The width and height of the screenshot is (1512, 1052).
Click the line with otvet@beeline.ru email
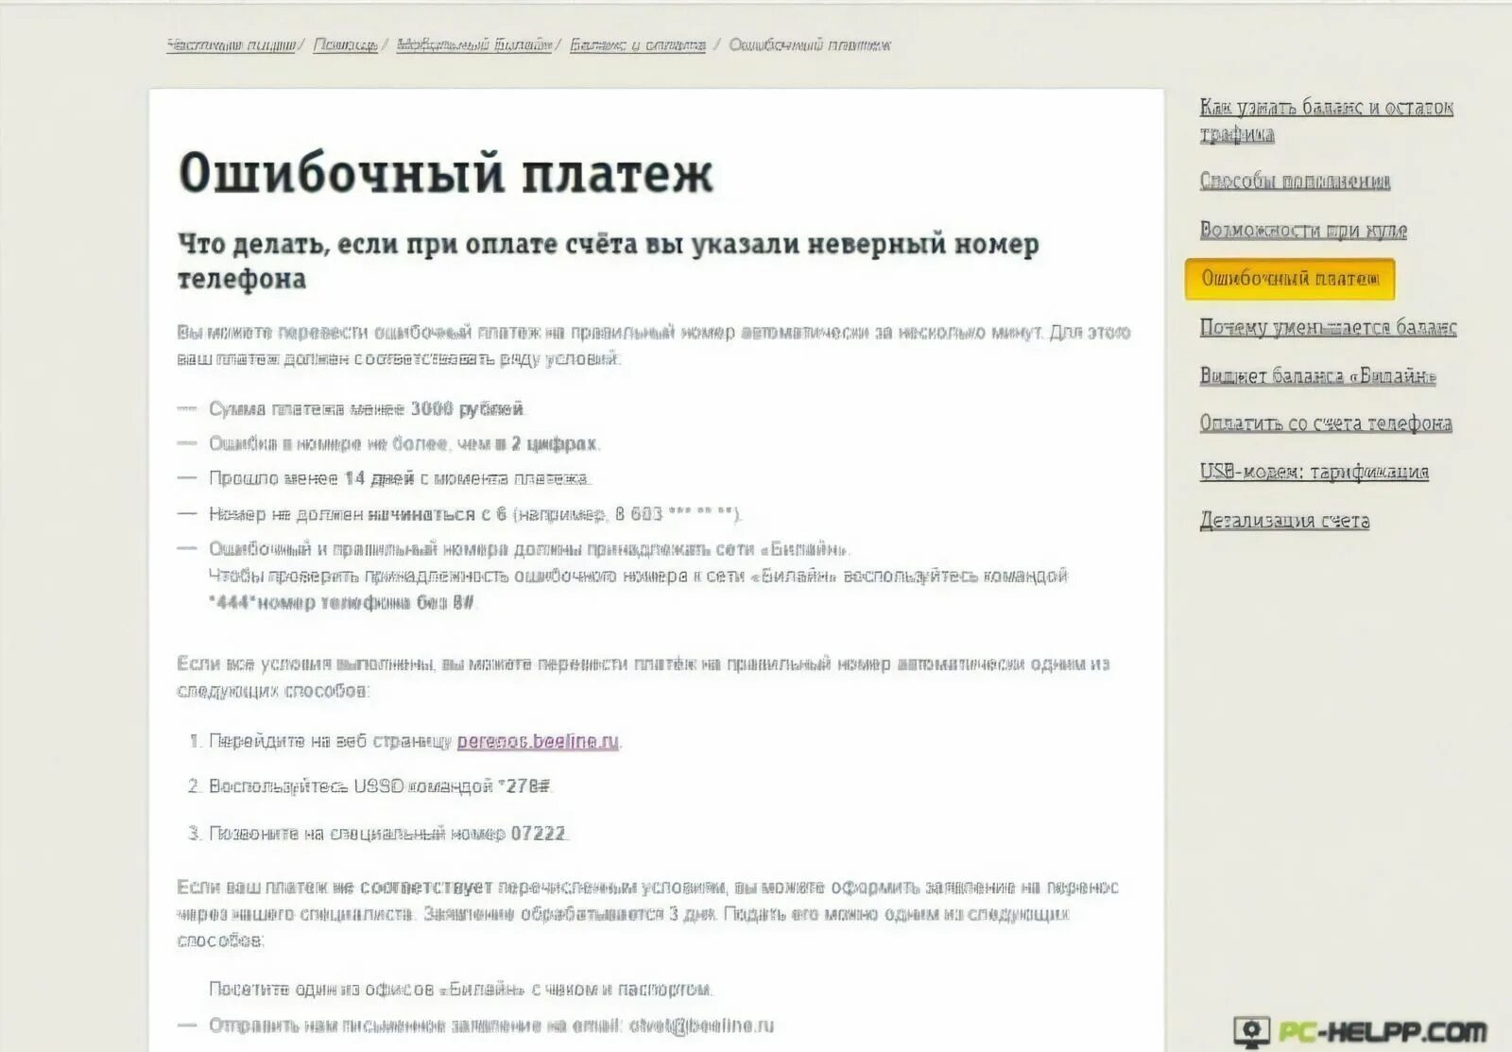click(491, 1026)
